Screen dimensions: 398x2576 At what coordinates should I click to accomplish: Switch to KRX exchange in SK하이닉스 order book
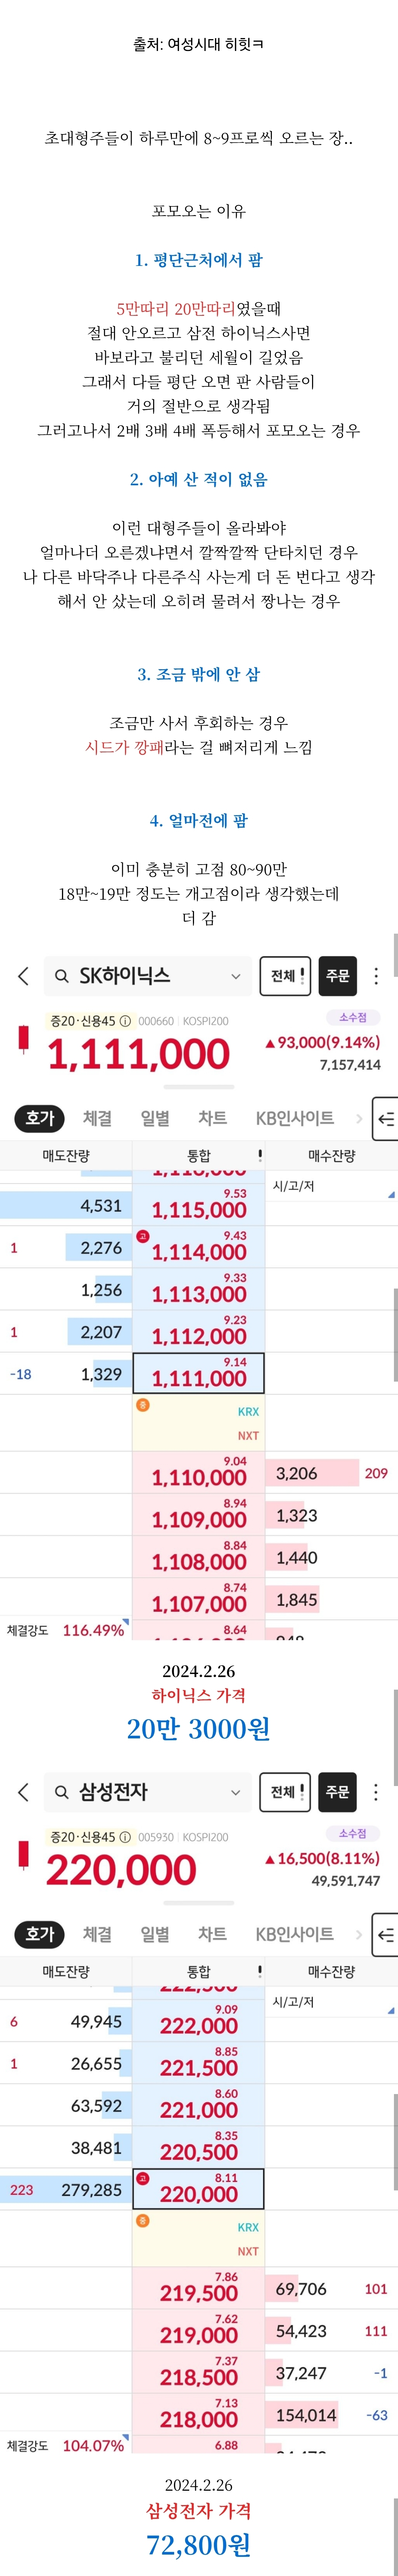point(248,1411)
